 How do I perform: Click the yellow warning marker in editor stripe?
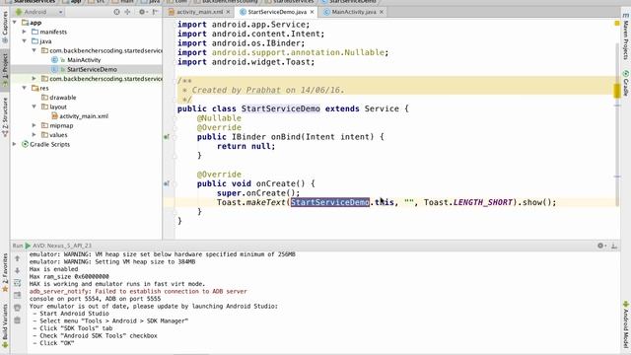[617, 91]
